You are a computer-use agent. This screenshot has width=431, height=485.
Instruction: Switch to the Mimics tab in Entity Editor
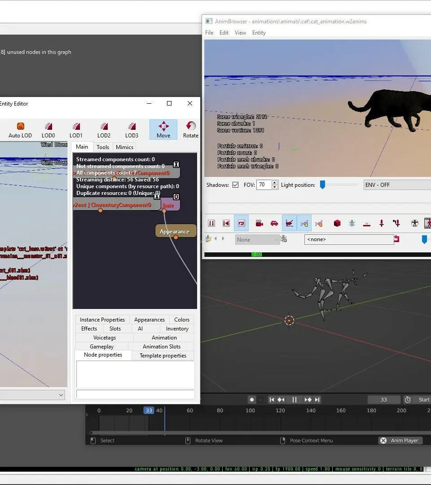tap(124, 147)
